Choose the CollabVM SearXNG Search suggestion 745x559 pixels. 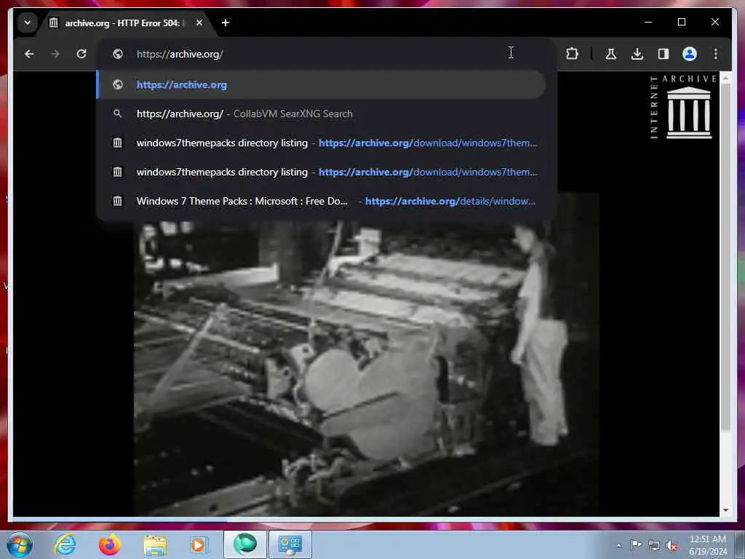click(x=322, y=114)
